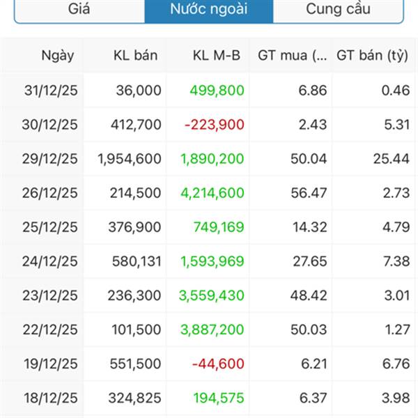Select the 23/12/25 date row
Image resolution: width=418 pixels, height=418 pixels.
point(52,295)
